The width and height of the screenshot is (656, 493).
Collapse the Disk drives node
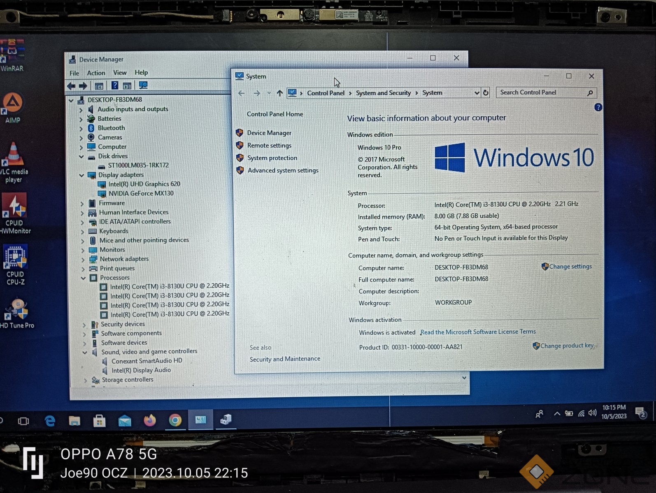[81, 157]
